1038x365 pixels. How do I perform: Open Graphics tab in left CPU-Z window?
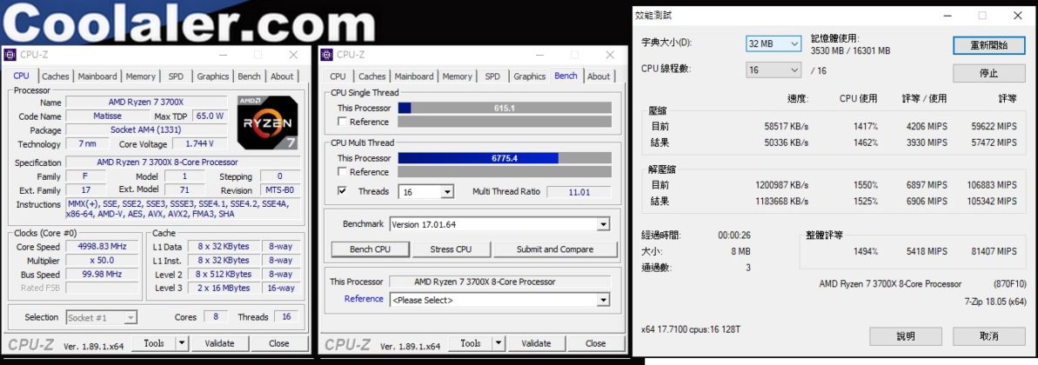(212, 76)
